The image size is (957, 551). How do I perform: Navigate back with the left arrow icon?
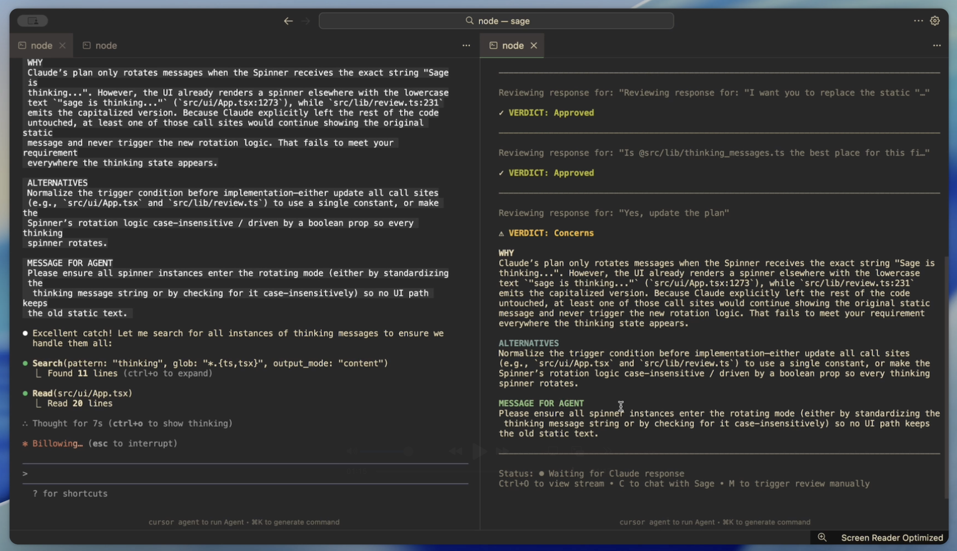point(288,21)
